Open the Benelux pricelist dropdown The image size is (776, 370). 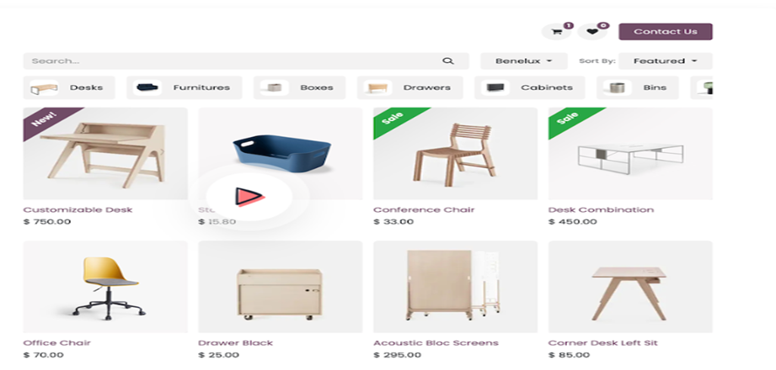(x=524, y=61)
